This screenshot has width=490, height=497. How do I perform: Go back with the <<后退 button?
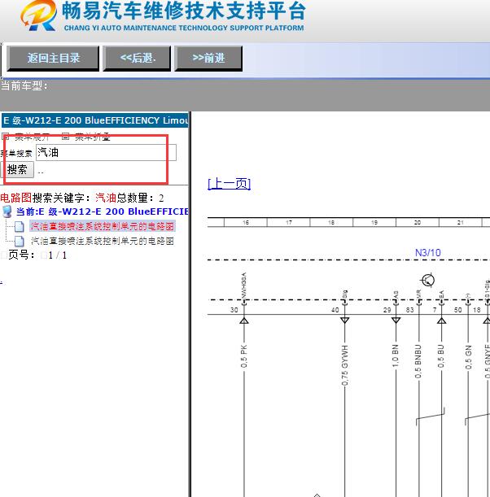pos(137,58)
